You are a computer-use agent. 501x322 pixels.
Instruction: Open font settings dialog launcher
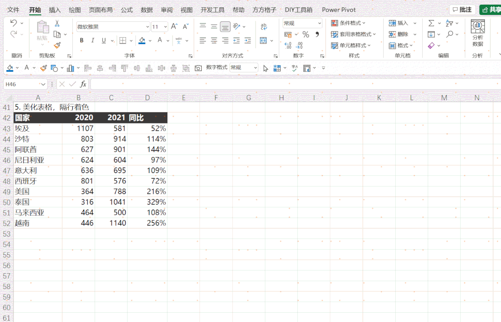(x=191, y=56)
